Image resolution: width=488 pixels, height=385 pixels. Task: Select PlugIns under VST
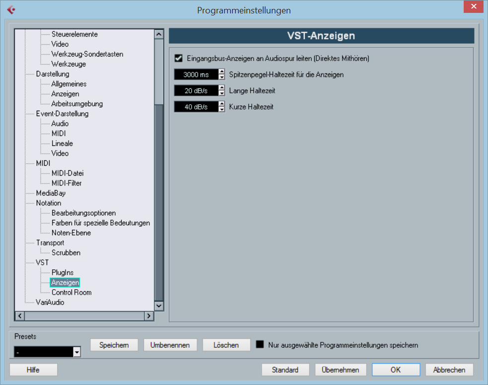coord(63,273)
